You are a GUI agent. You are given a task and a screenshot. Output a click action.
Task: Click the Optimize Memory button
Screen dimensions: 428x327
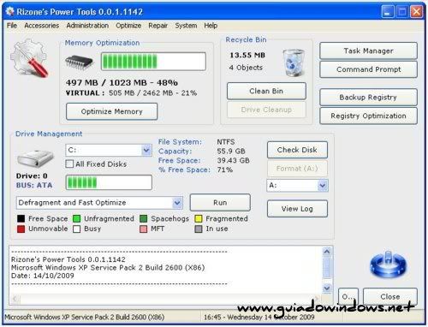[x=111, y=111]
